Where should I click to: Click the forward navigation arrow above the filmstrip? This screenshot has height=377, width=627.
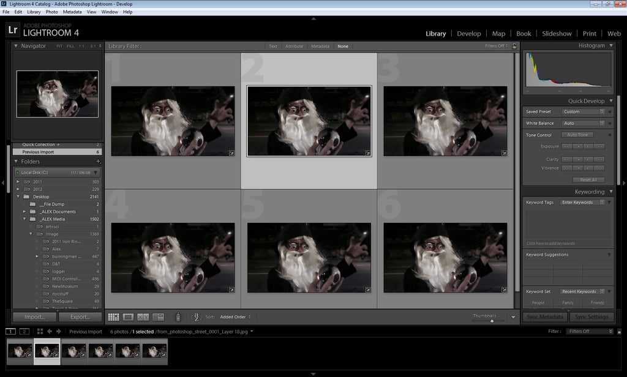(x=58, y=331)
